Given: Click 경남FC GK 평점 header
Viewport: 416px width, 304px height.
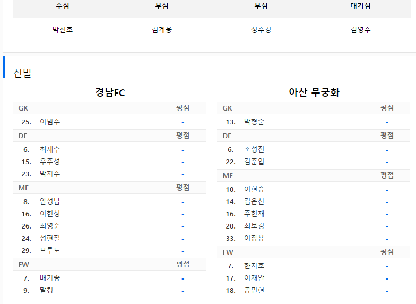Looking at the screenshot, I should [x=183, y=108].
